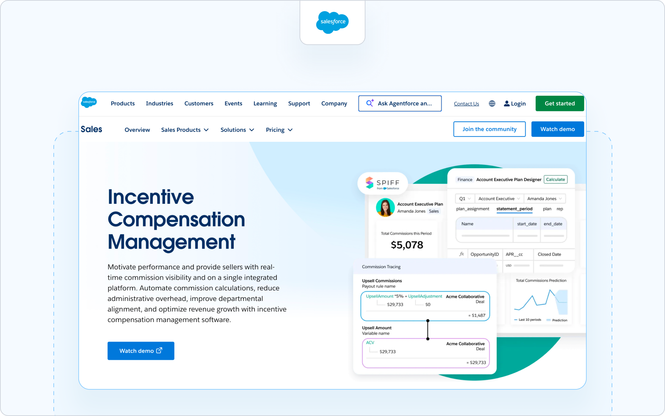This screenshot has height=416, width=665.
Task: Expand the Pricing dropdown
Action: [x=279, y=130]
